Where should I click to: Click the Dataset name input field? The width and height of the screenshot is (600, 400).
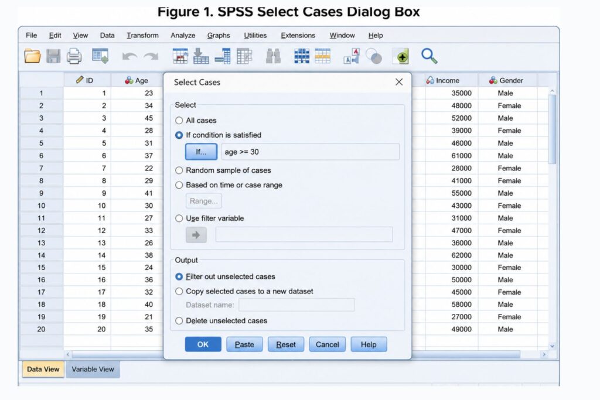pyautogui.click(x=296, y=305)
